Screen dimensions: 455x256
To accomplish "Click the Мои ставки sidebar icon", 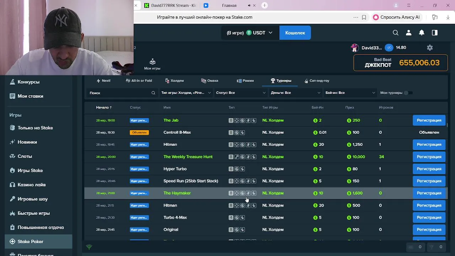I will coord(12,96).
